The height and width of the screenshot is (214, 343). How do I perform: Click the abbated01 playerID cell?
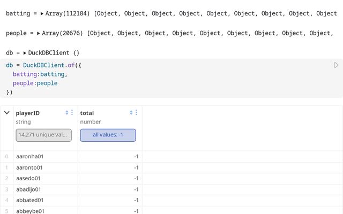(x=30, y=200)
